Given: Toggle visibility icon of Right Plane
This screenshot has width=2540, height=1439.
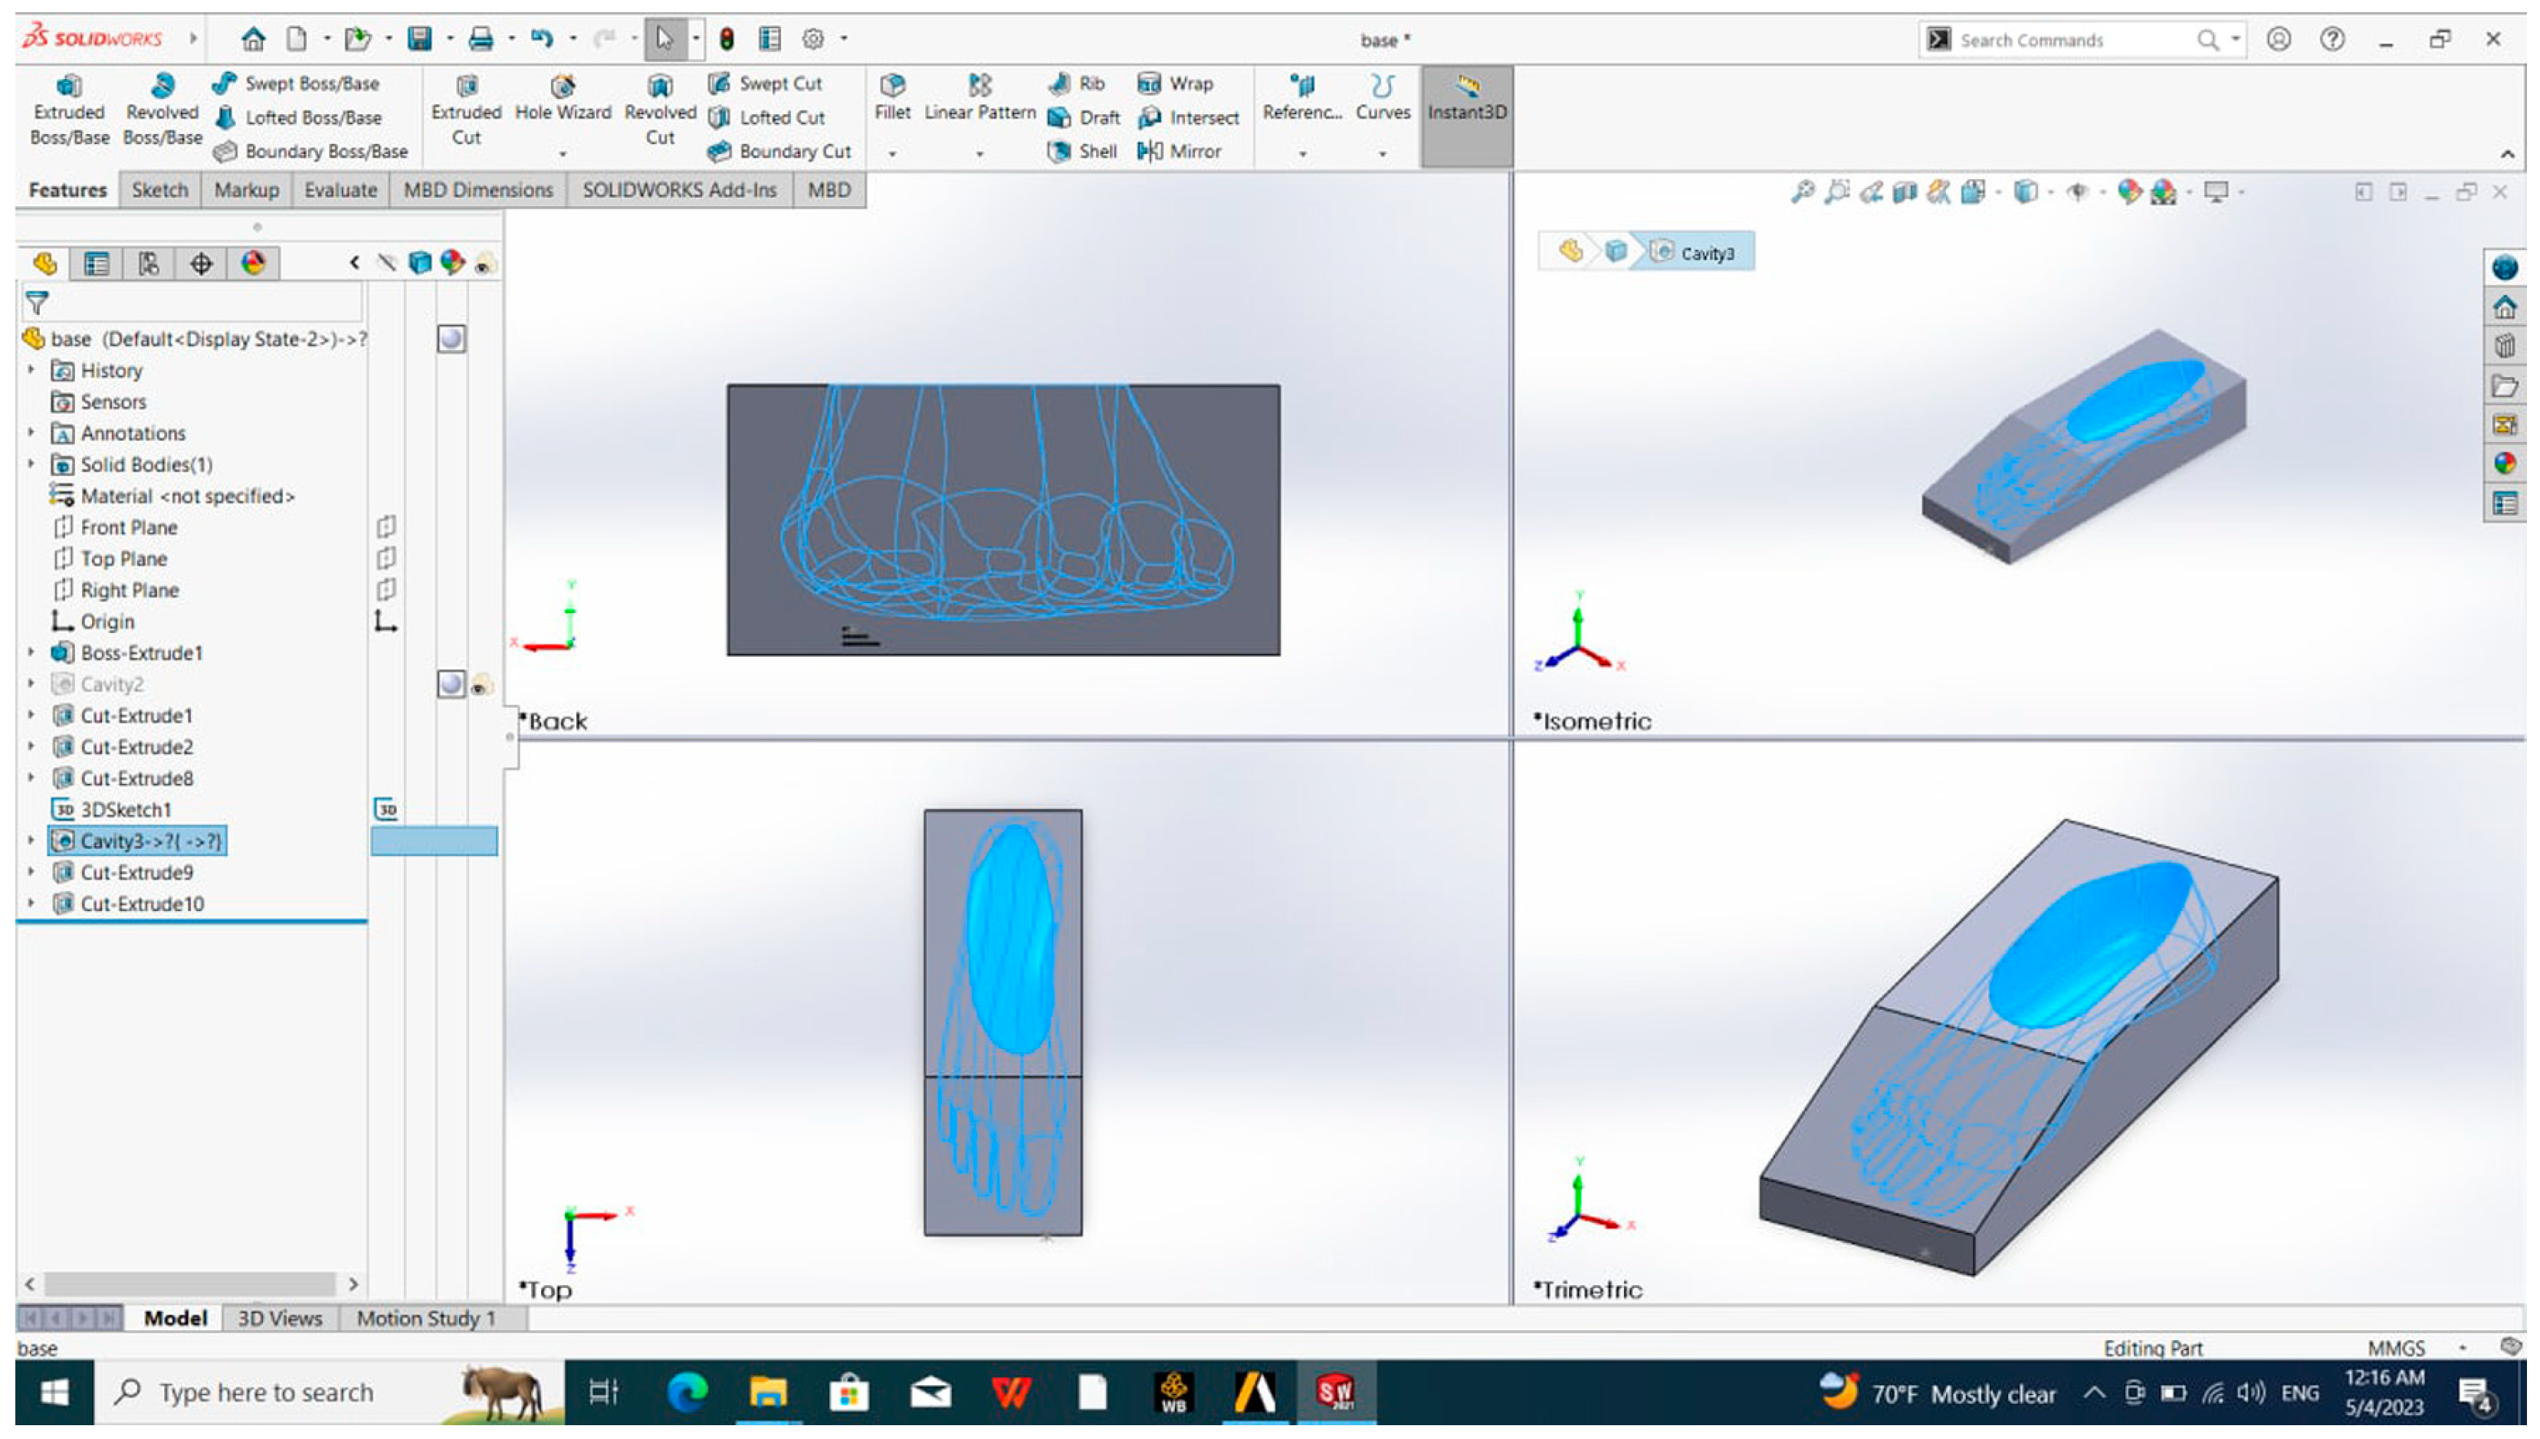Looking at the screenshot, I should (386, 591).
